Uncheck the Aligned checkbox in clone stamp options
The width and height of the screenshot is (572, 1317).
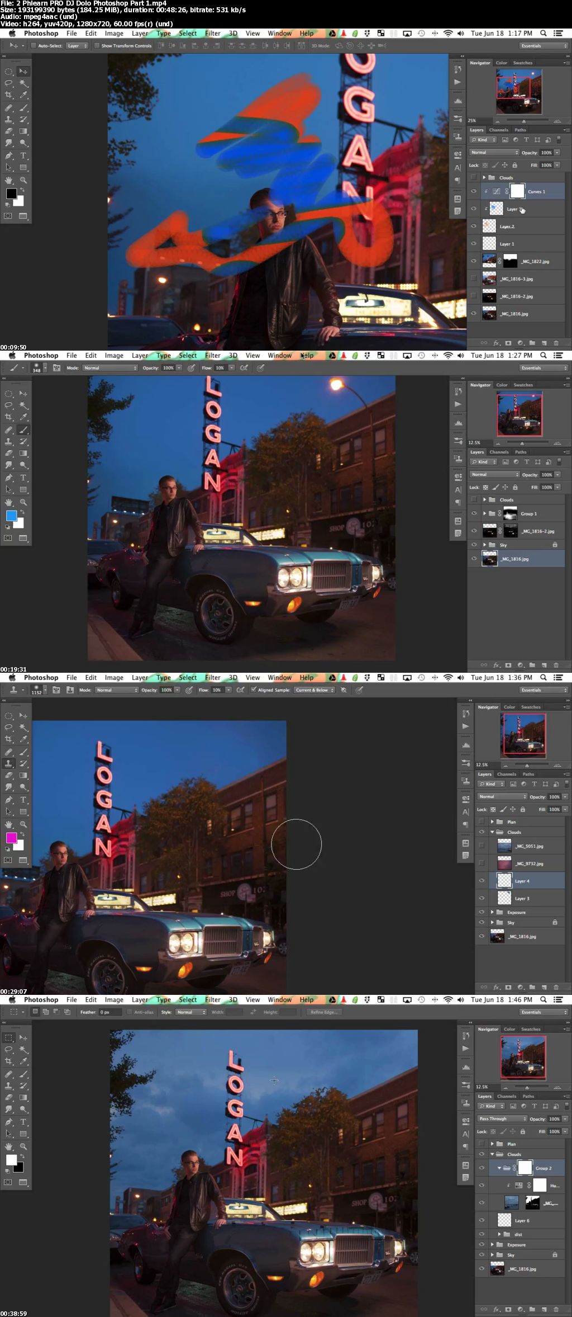point(254,690)
